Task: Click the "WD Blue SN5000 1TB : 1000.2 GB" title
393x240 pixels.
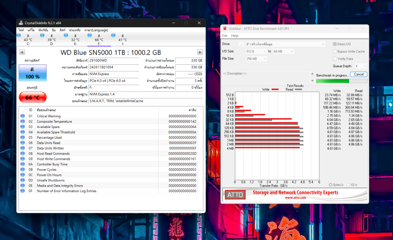Action: click(x=111, y=53)
